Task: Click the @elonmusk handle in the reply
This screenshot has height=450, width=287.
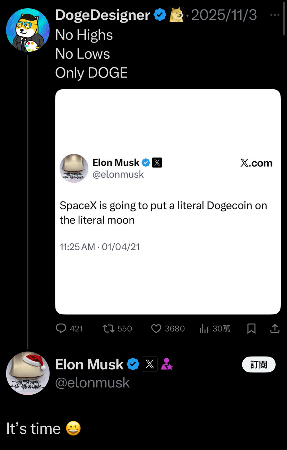Action: (92, 382)
